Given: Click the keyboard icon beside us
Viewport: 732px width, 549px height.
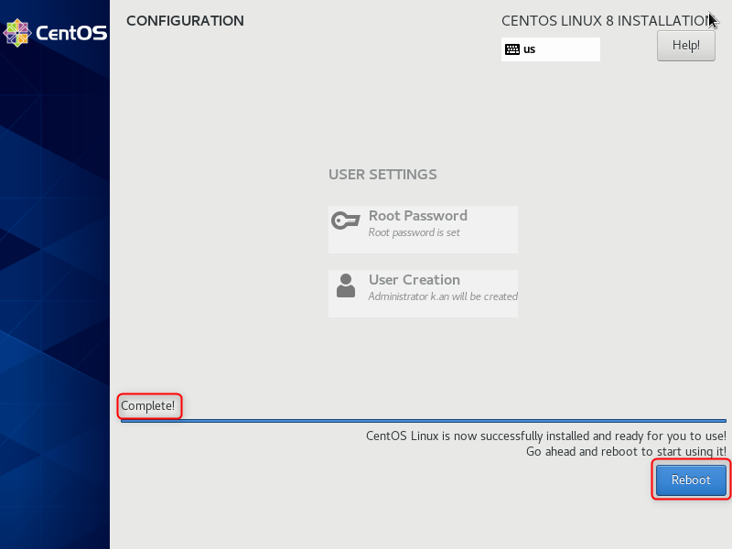Looking at the screenshot, I should [x=512, y=49].
